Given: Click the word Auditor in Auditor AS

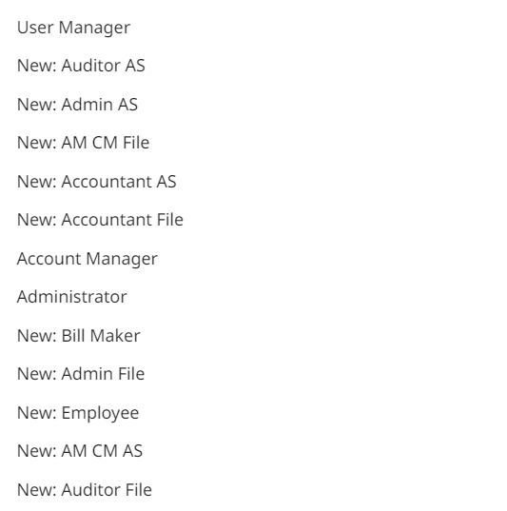Looking at the screenshot, I should point(91,66).
